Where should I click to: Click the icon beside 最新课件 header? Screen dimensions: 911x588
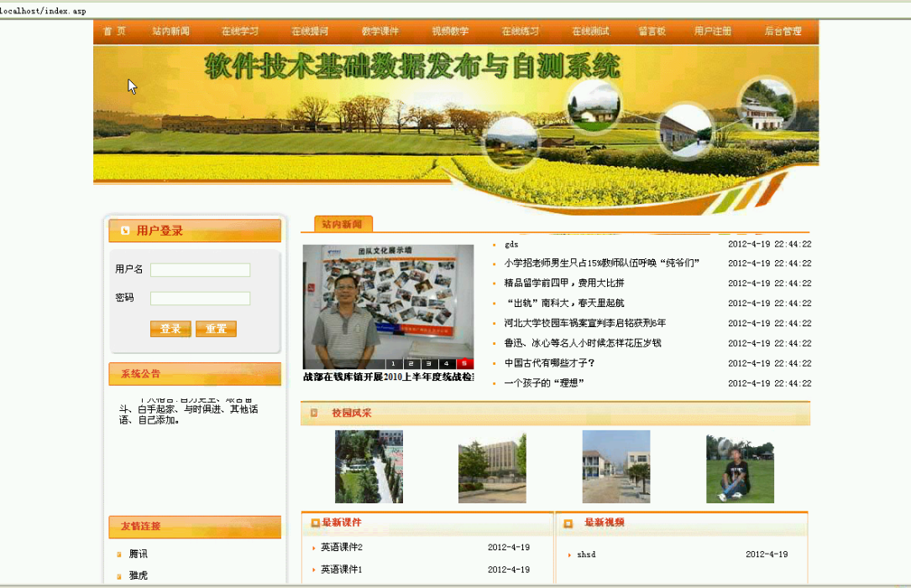pos(315,523)
